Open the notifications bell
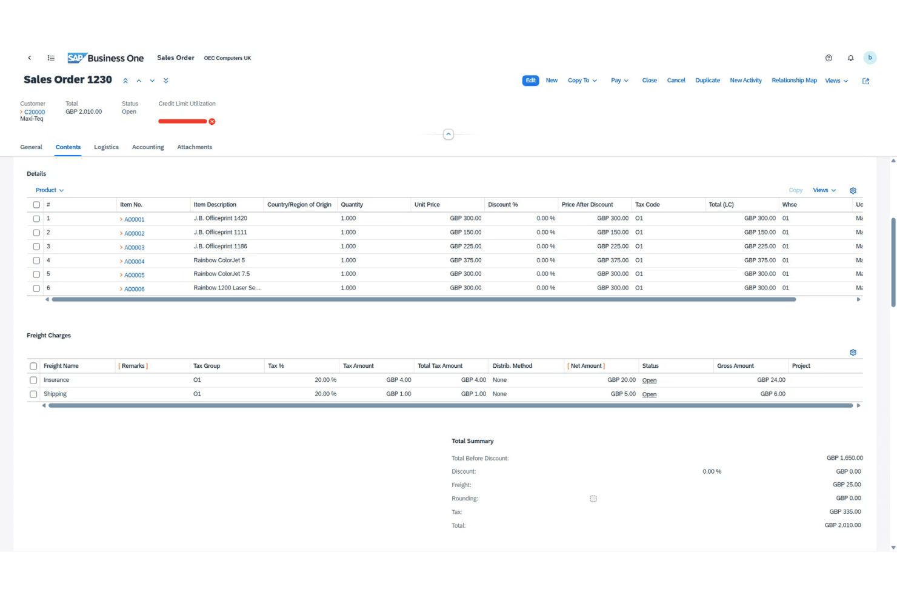The width and height of the screenshot is (897, 598). [850, 58]
